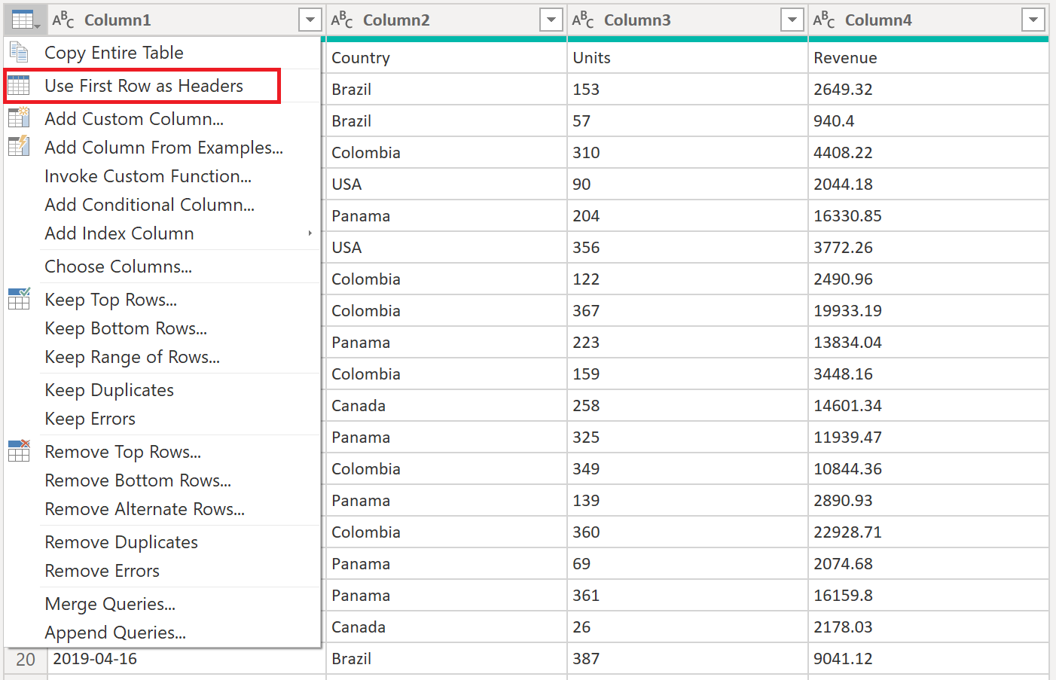Screen dimensions: 1056x680
Task: Select the Keep Top Rows icon
Action: (x=18, y=299)
